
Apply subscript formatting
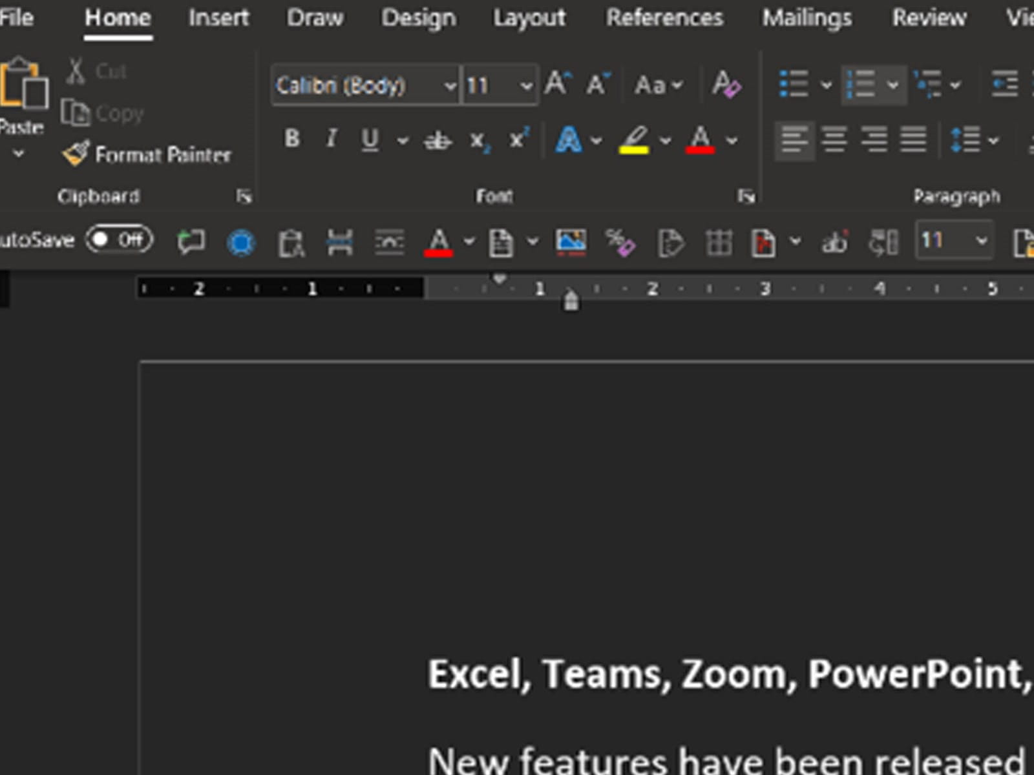point(479,140)
